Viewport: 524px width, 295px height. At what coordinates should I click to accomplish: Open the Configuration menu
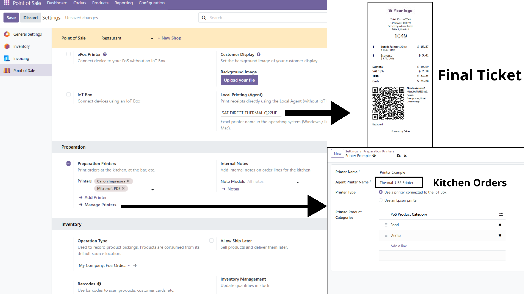click(x=151, y=3)
